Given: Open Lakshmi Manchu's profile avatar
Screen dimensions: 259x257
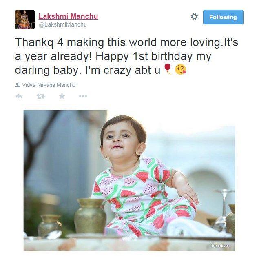Looking at the screenshot, I should pos(25,20).
